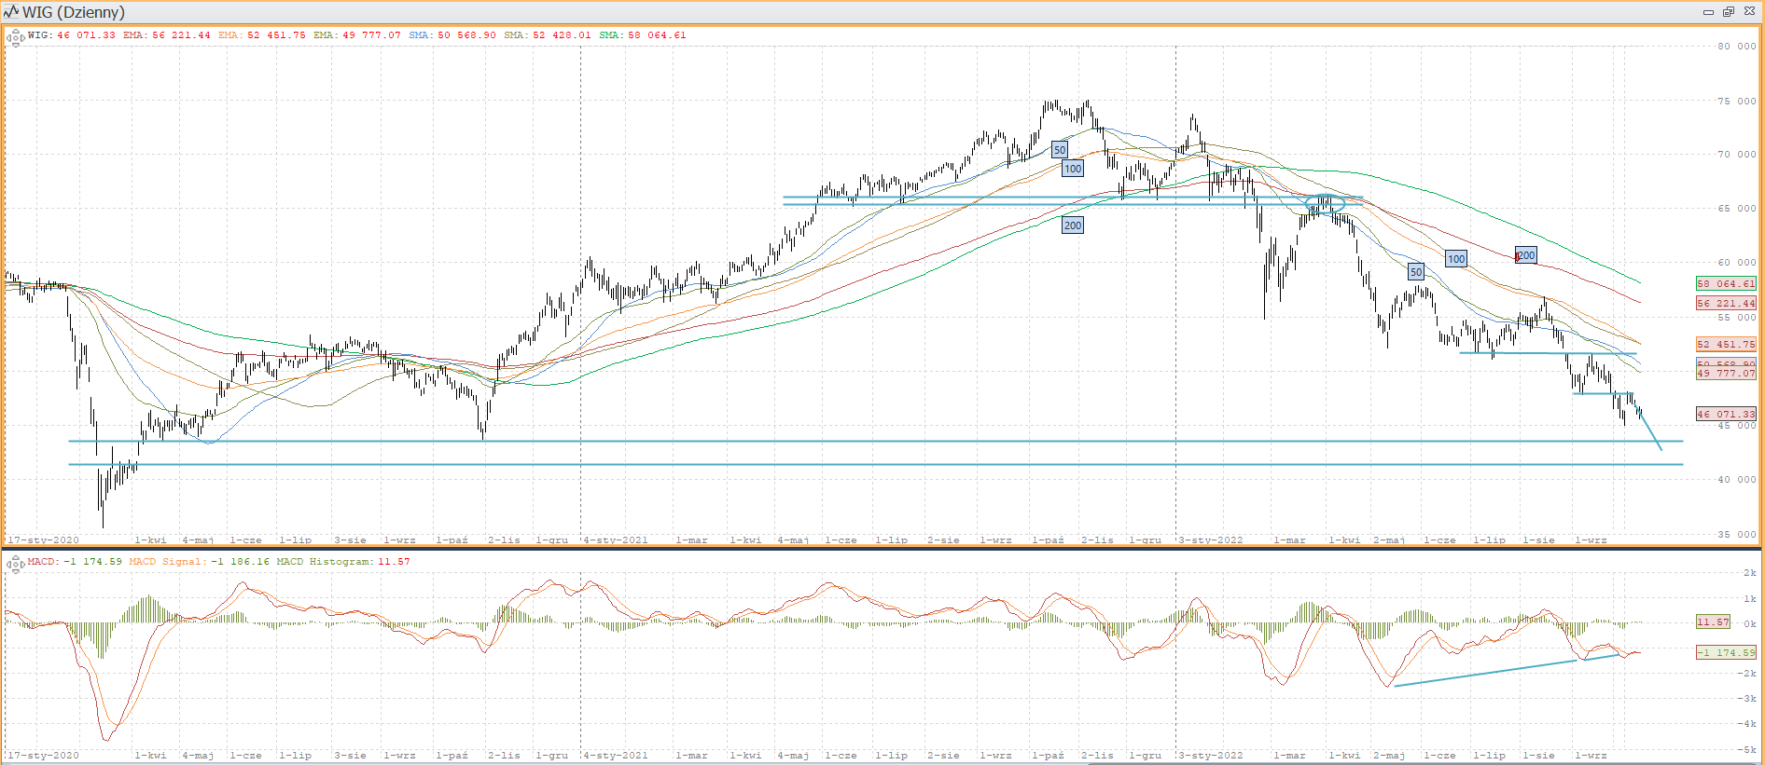The height and width of the screenshot is (765, 1765).
Task: Select the red down-arrow marker on the 200 label
Action: [x=1518, y=256]
